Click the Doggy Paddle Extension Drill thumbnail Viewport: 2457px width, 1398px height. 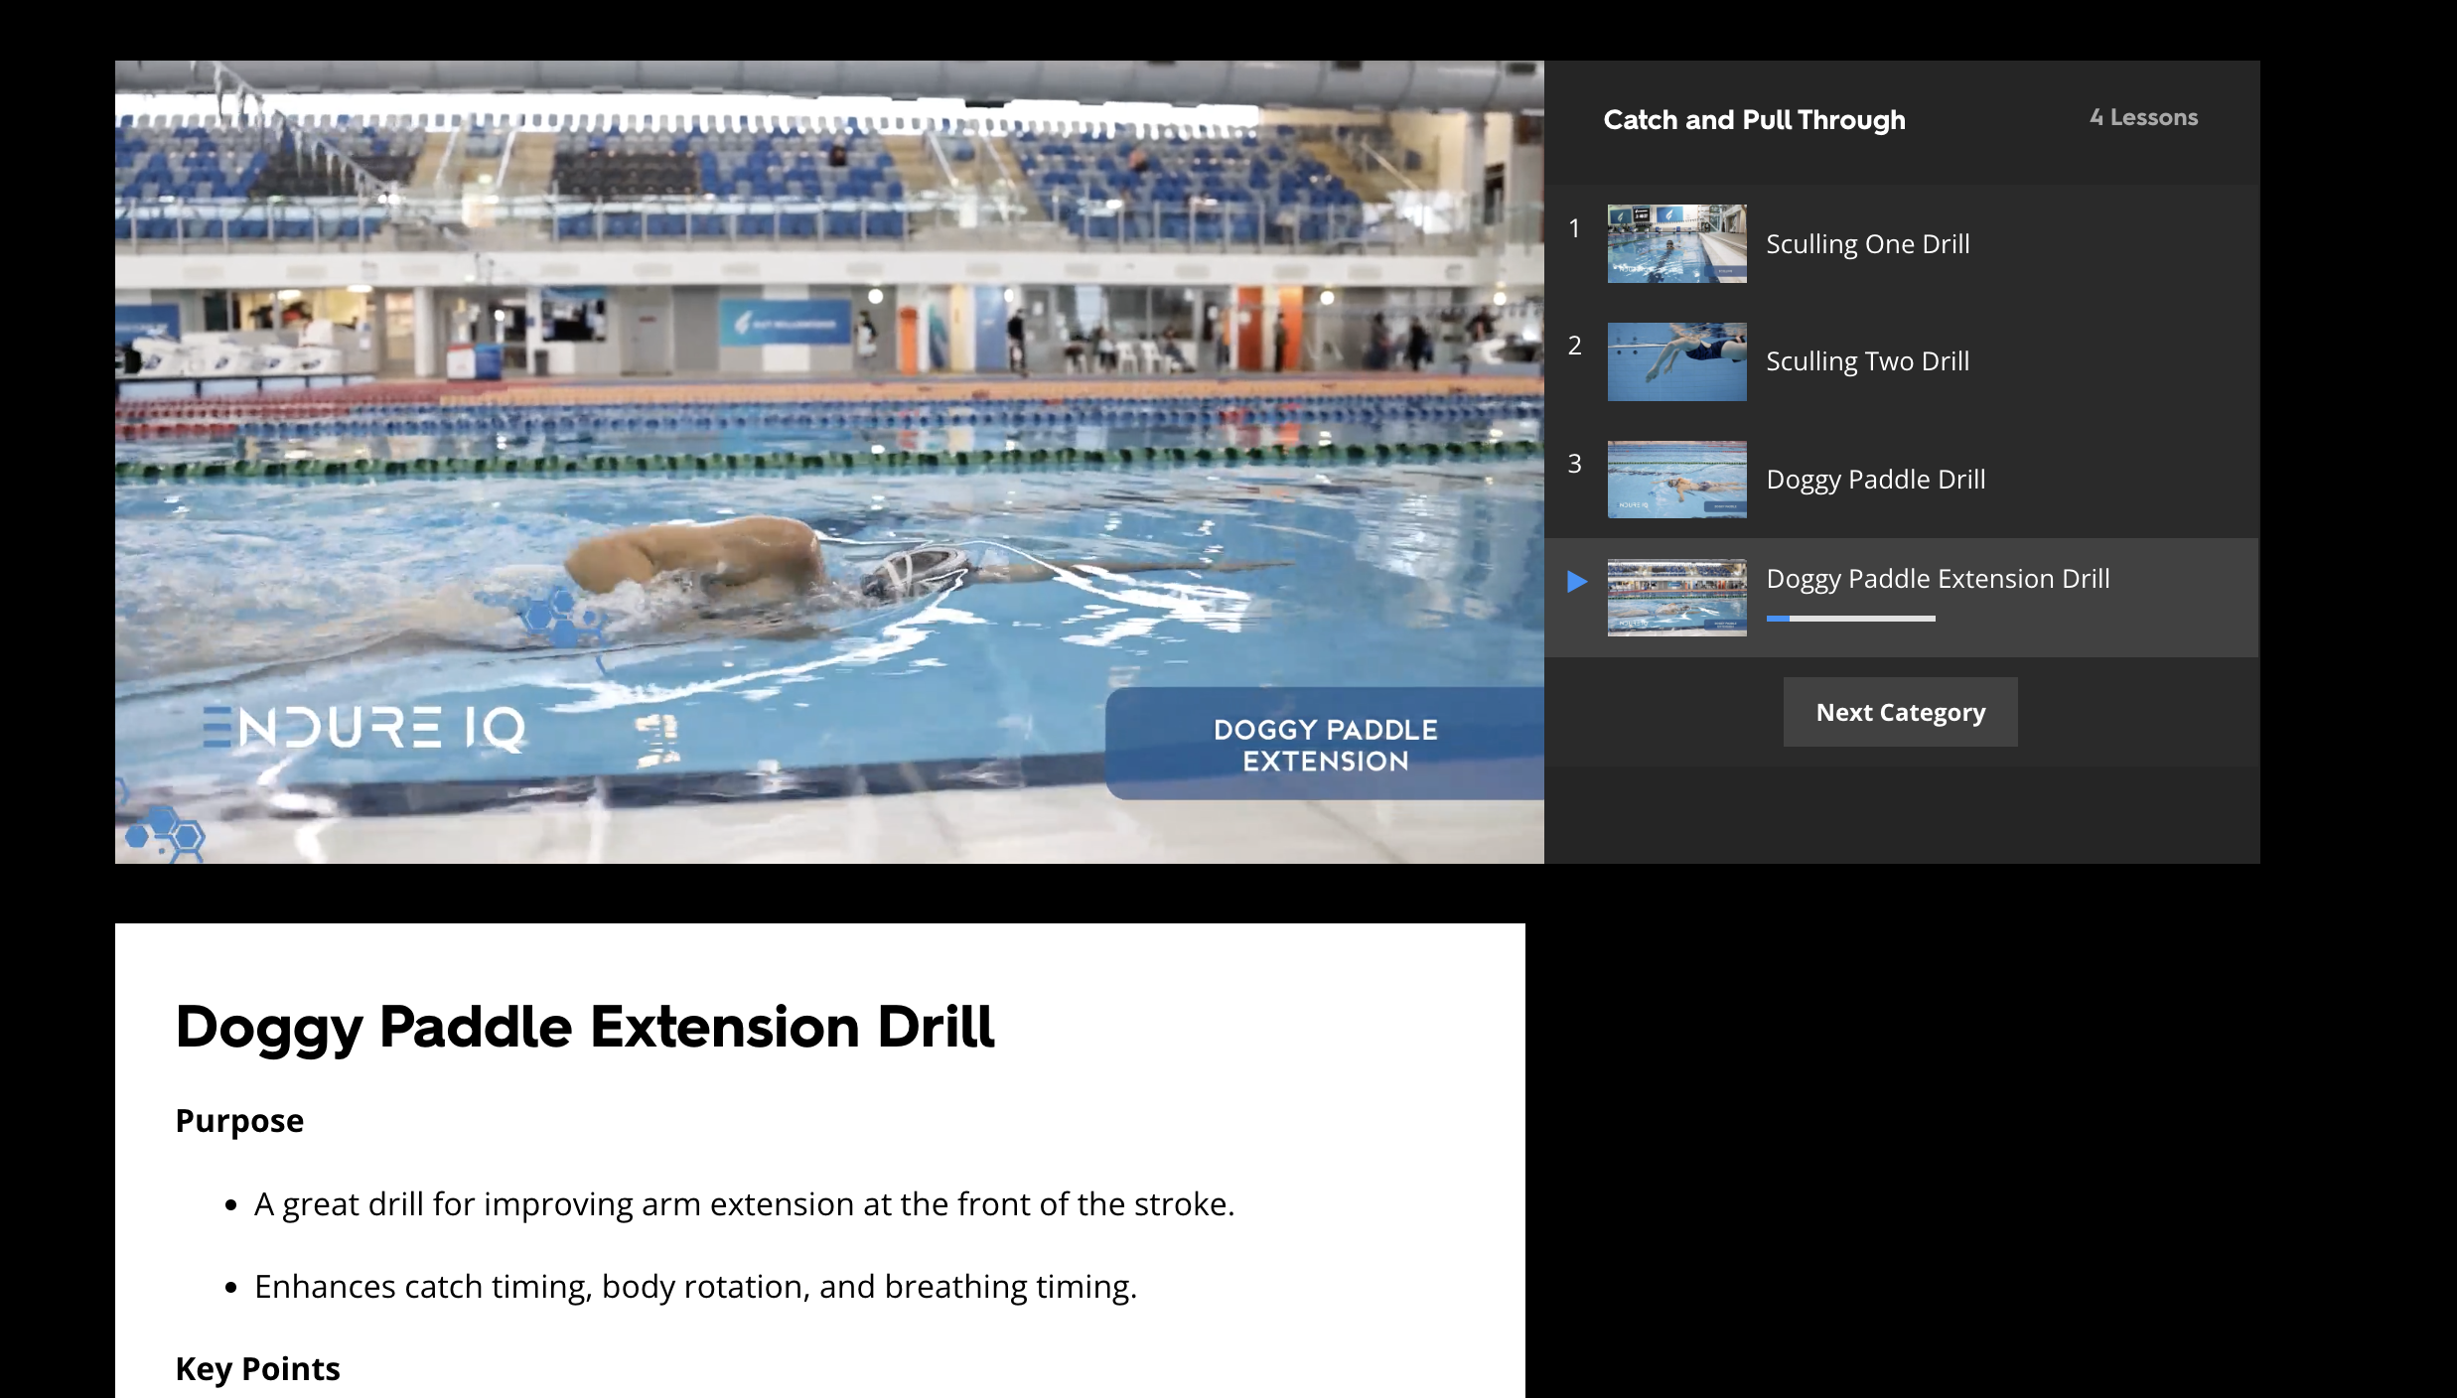pos(1676,597)
